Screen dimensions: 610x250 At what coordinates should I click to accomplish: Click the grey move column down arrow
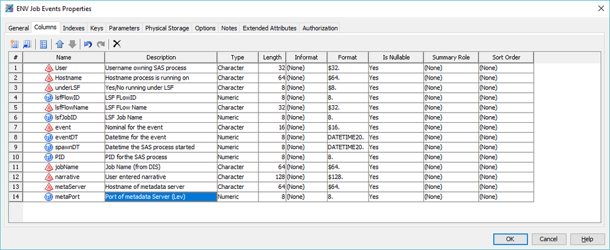(72, 44)
